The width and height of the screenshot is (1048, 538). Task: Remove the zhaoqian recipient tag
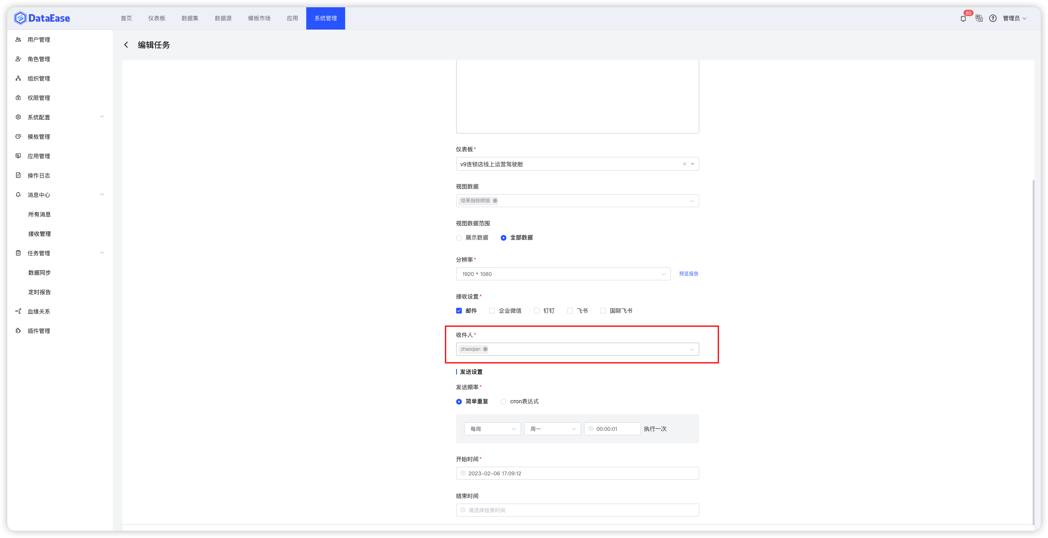(485, 349)
